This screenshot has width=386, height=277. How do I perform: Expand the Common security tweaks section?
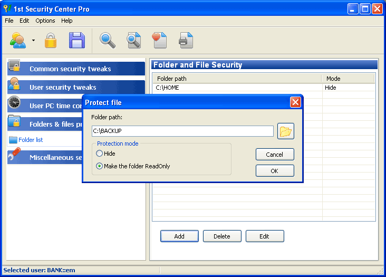[x=76, y=69]
